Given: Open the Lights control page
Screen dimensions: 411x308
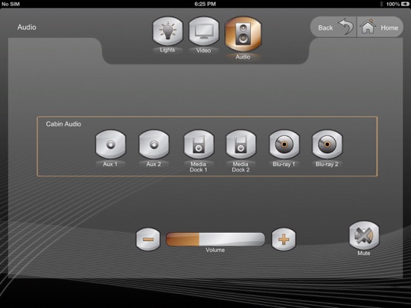Looking at the screenshot, I should click(168, 31).
